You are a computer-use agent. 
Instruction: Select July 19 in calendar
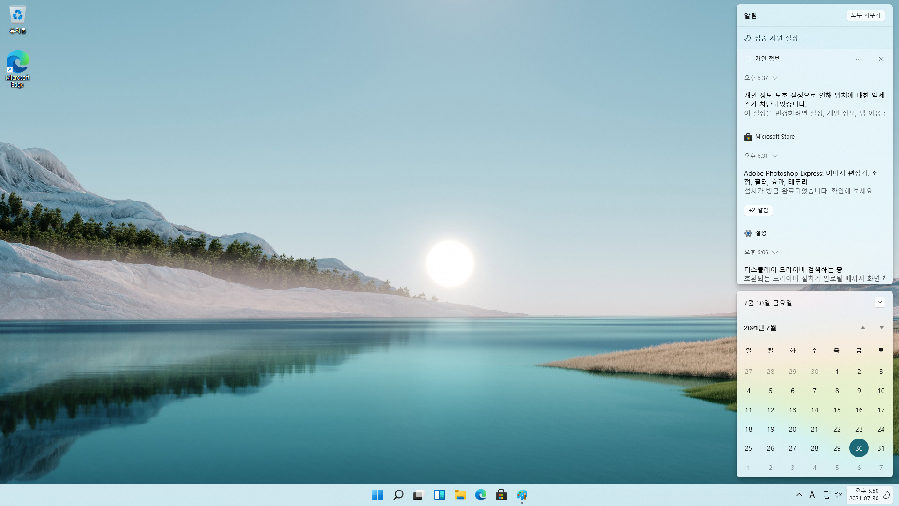click(770, 429)
